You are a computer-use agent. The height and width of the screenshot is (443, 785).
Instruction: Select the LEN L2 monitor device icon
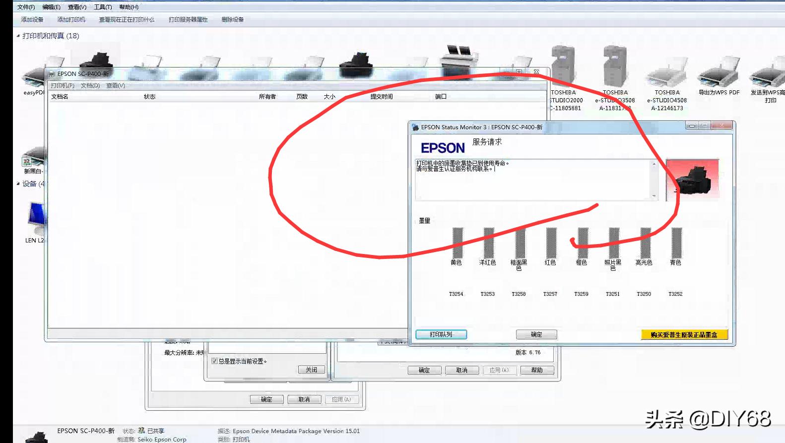tap(36, 218)
